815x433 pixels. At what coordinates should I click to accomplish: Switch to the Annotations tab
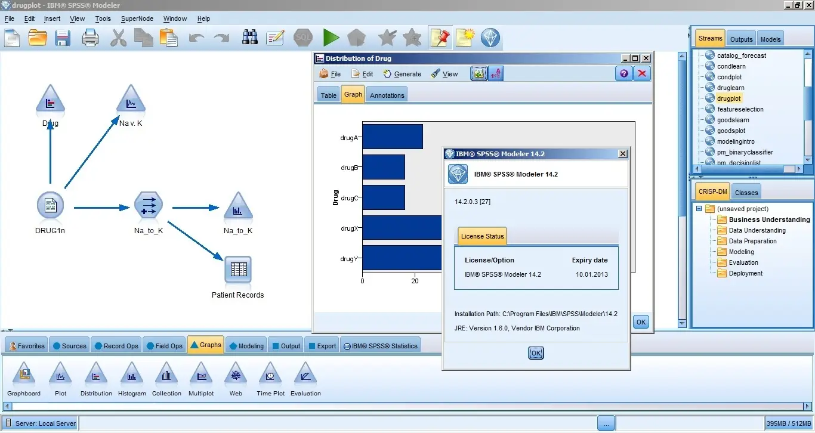(387, 95)
